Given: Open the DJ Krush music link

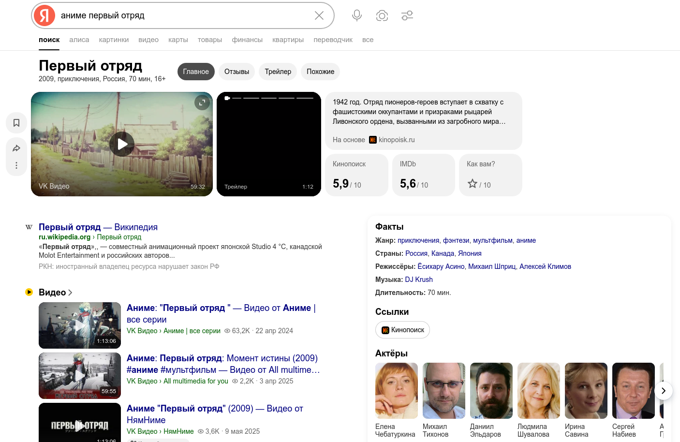Looking at the screenshot, I should (419, 280).
